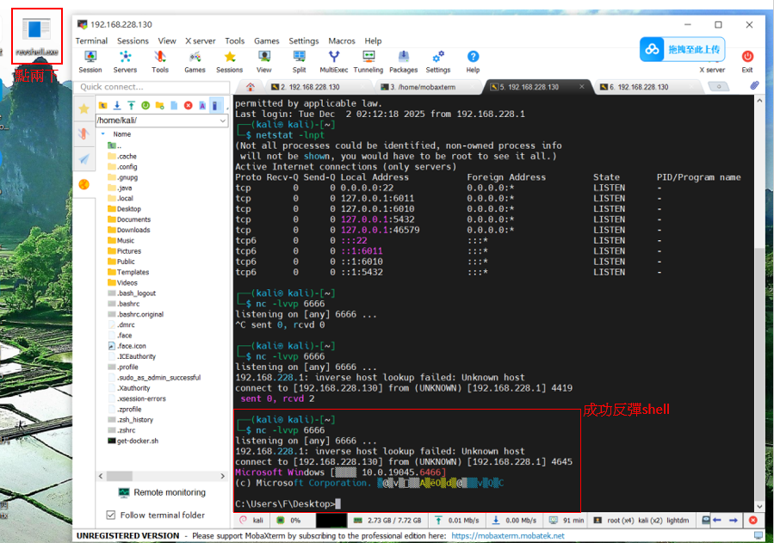
Task: Open the Settings gear toolbar icon
Action: tap(438, 62)
